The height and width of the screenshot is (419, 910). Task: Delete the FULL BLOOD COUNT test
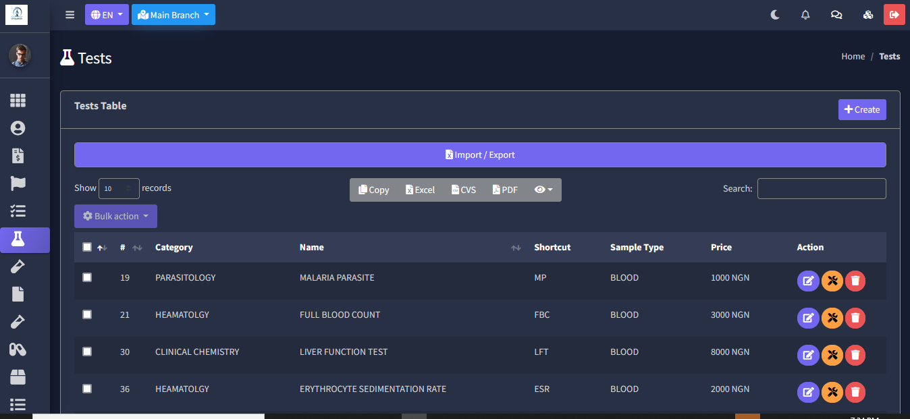[x=855, y=318]
